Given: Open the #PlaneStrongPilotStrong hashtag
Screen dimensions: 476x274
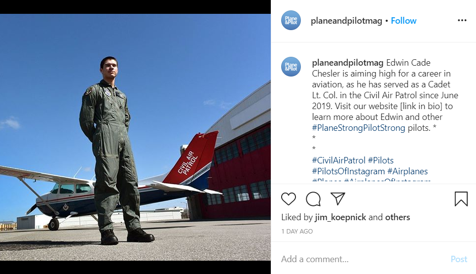Looking at the screenshot, I should click(x=359, y=128).
